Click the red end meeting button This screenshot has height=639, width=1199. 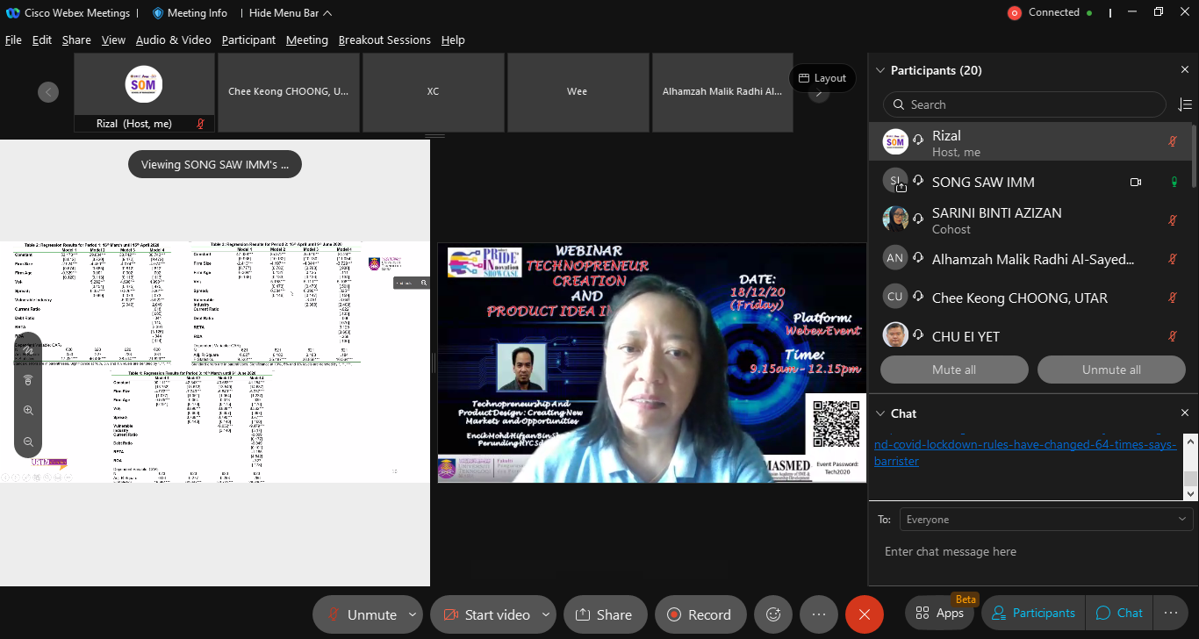point(864,614)
